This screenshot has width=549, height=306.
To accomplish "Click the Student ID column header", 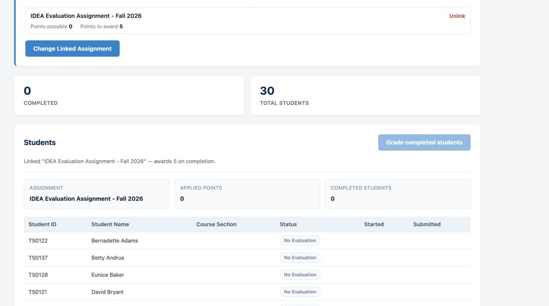I will (x=42, y=224).
